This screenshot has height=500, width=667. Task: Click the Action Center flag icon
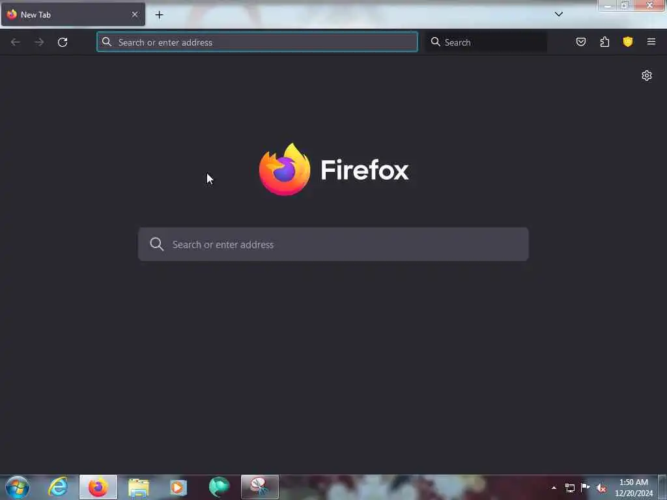586,487
